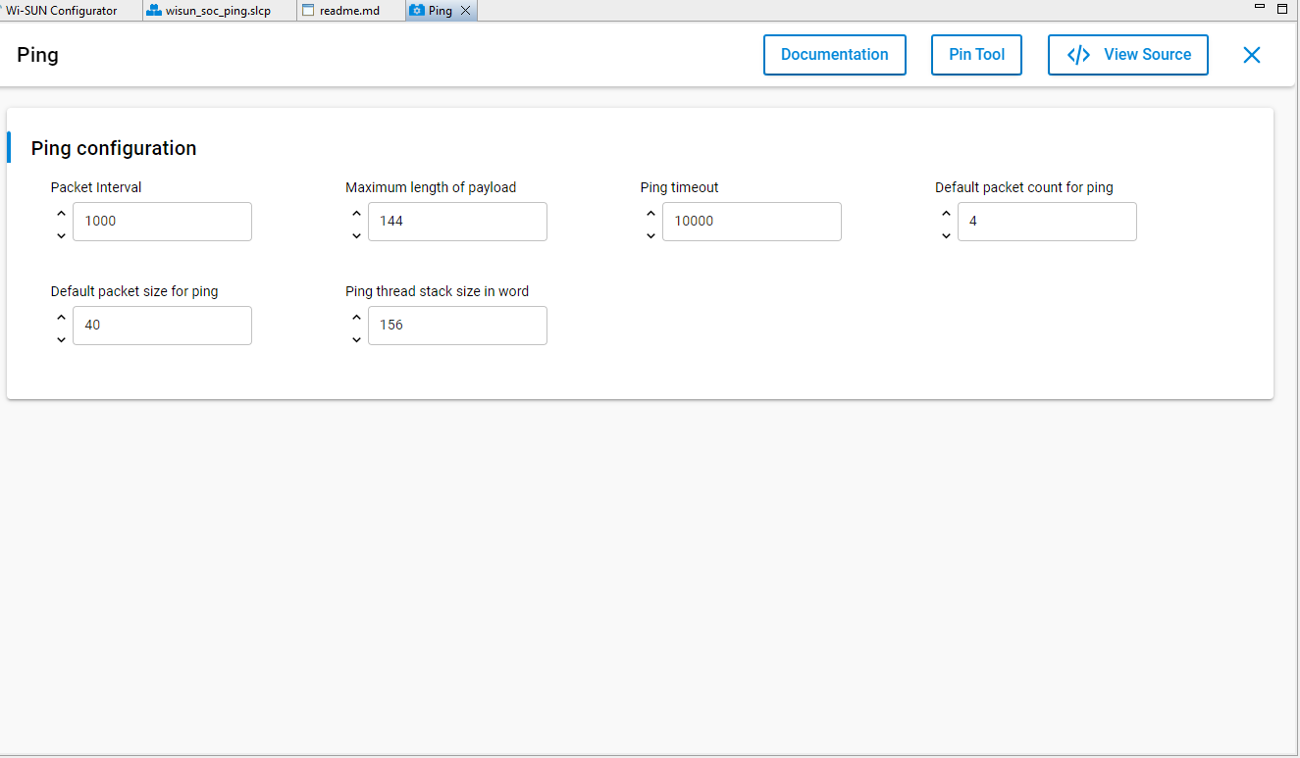Dismiss the Ping tool with the X button
Viewport: 1300px width, 758px height.
pyautogui.click(x=1251, y=55)
